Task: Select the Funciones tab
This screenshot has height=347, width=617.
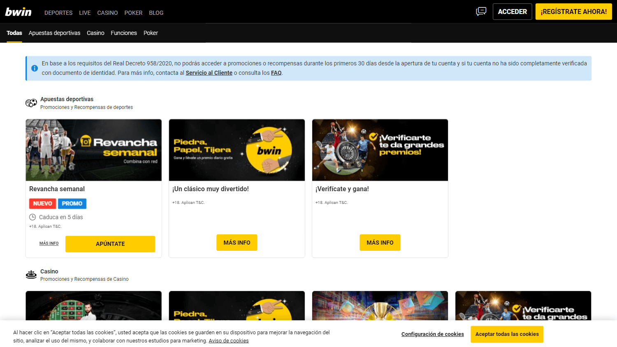Action: point(124,33)
